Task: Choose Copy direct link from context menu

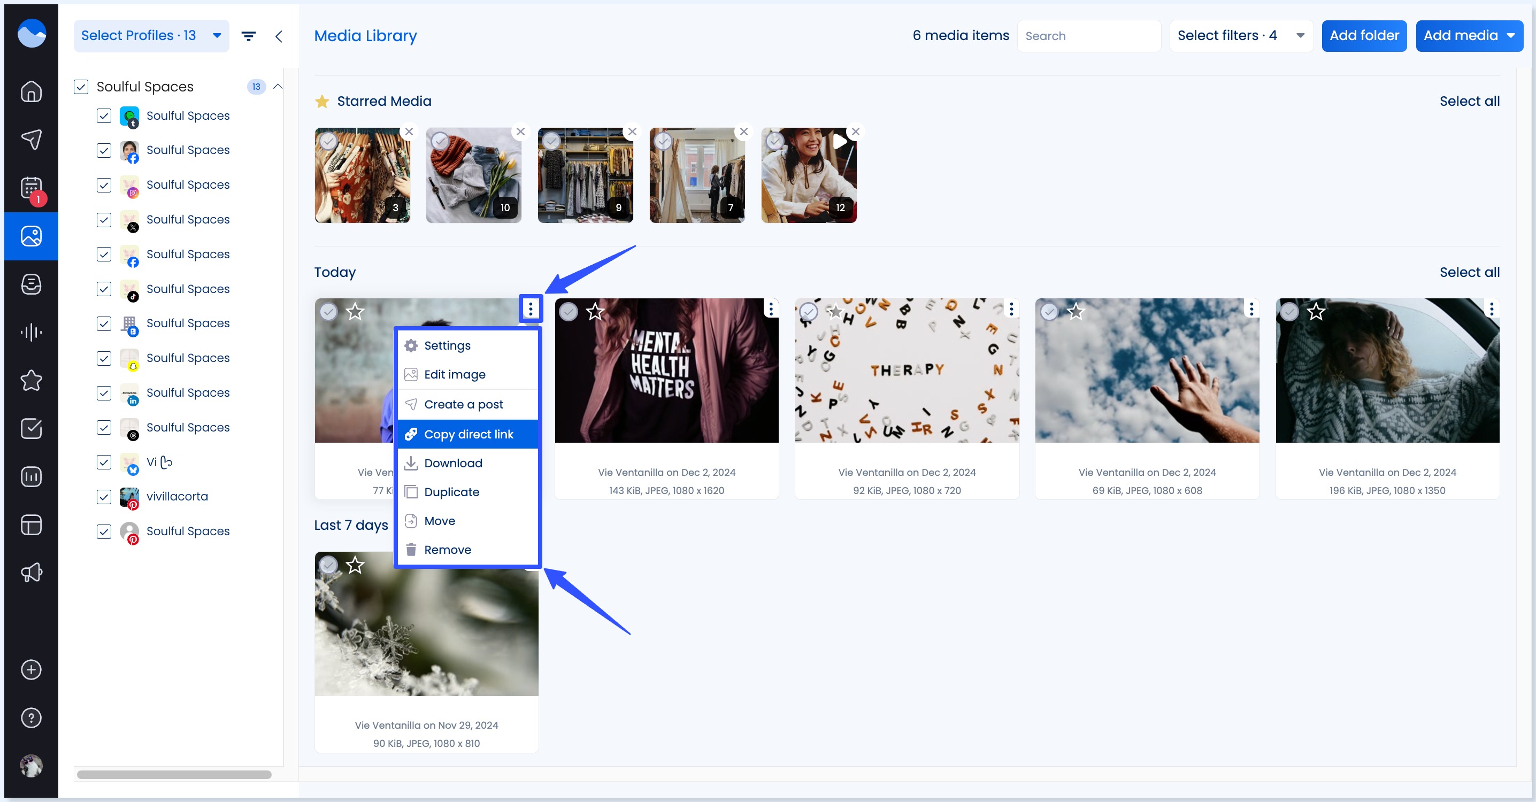Action: (x=469, y=434)
